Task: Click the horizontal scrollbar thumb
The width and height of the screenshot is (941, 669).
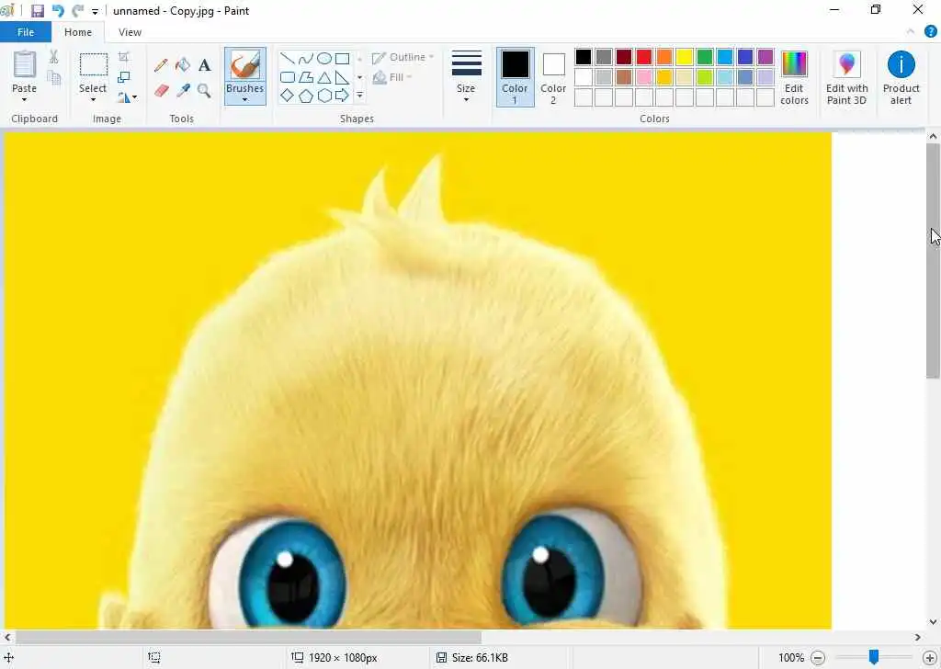Action: (x=248, y=637)
